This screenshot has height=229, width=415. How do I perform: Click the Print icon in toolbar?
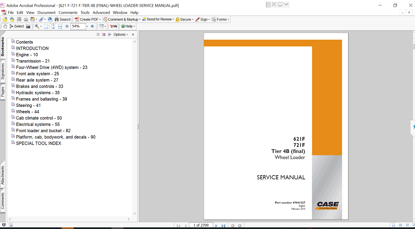(26, 20)
